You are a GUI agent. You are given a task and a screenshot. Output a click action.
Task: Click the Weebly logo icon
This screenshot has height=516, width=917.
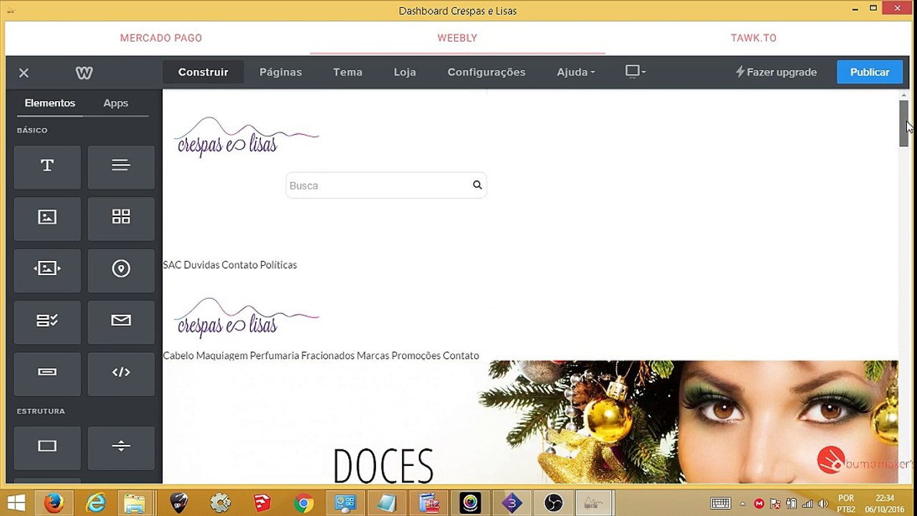(x=84, y=72)
